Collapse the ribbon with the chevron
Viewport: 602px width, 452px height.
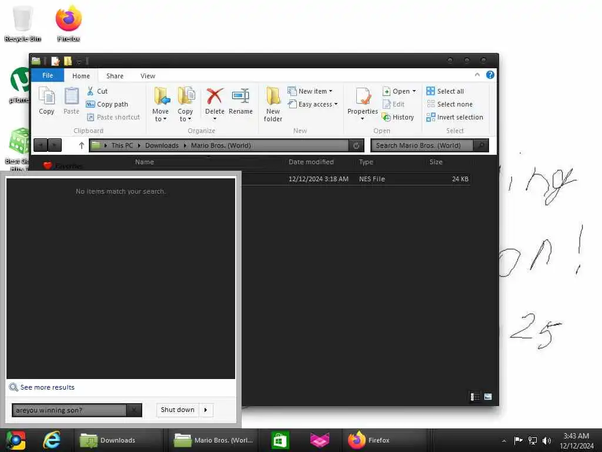pyautogui.click(x=477, y=75)
